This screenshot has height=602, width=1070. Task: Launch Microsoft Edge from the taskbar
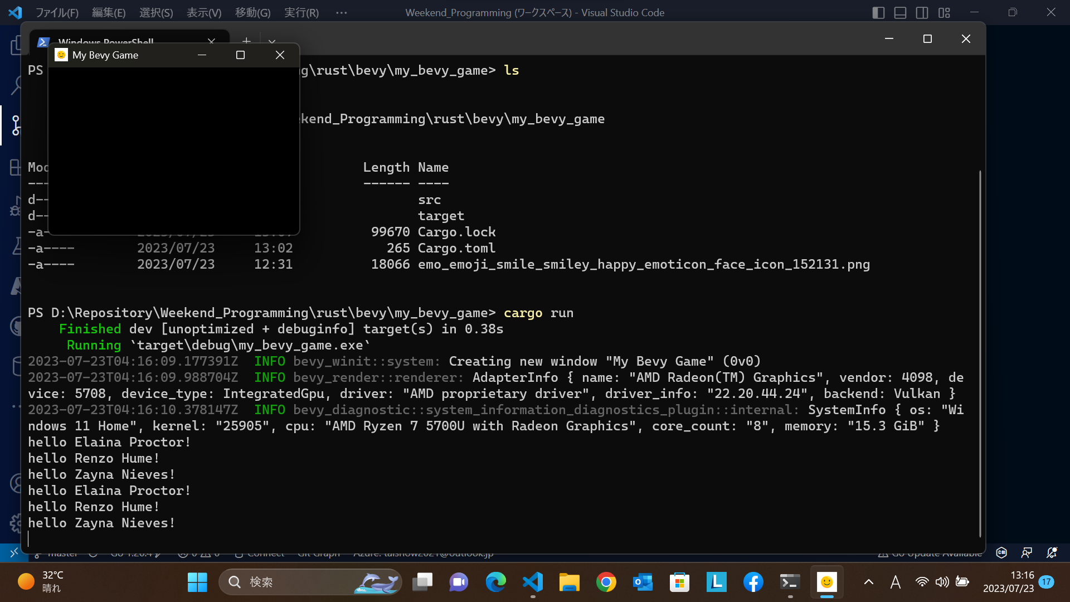click(495, 582)
